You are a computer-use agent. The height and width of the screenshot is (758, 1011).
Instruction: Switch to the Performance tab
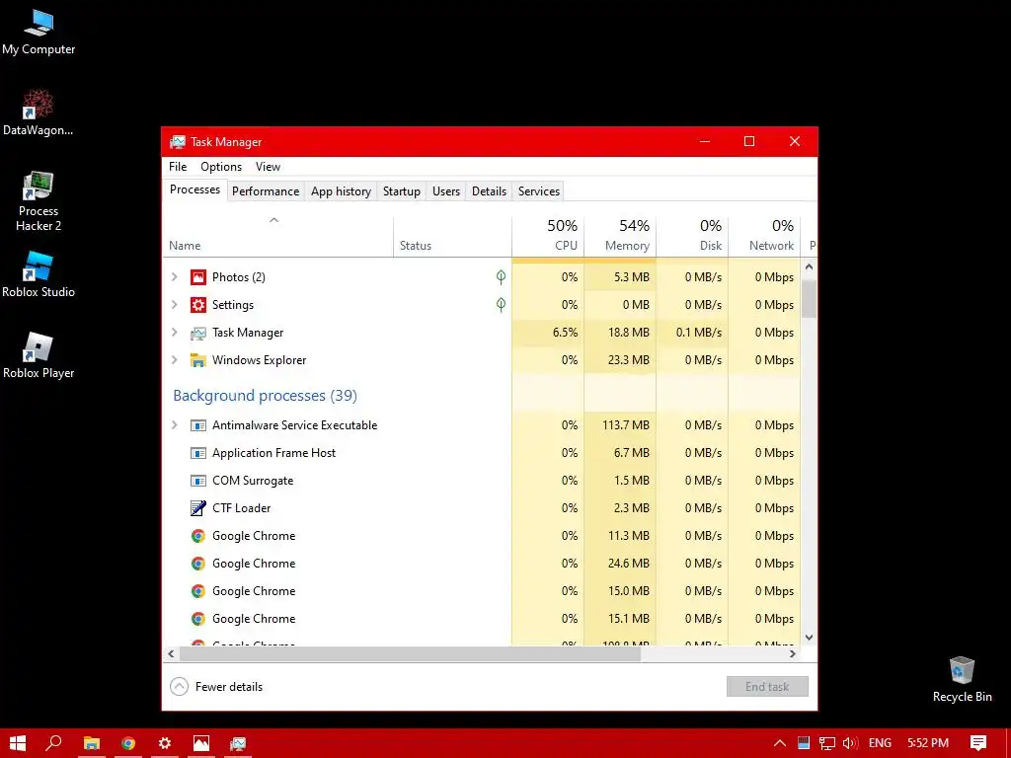tap(266, 191)
